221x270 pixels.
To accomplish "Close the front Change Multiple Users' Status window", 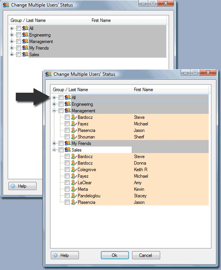I will pos(208,72).
